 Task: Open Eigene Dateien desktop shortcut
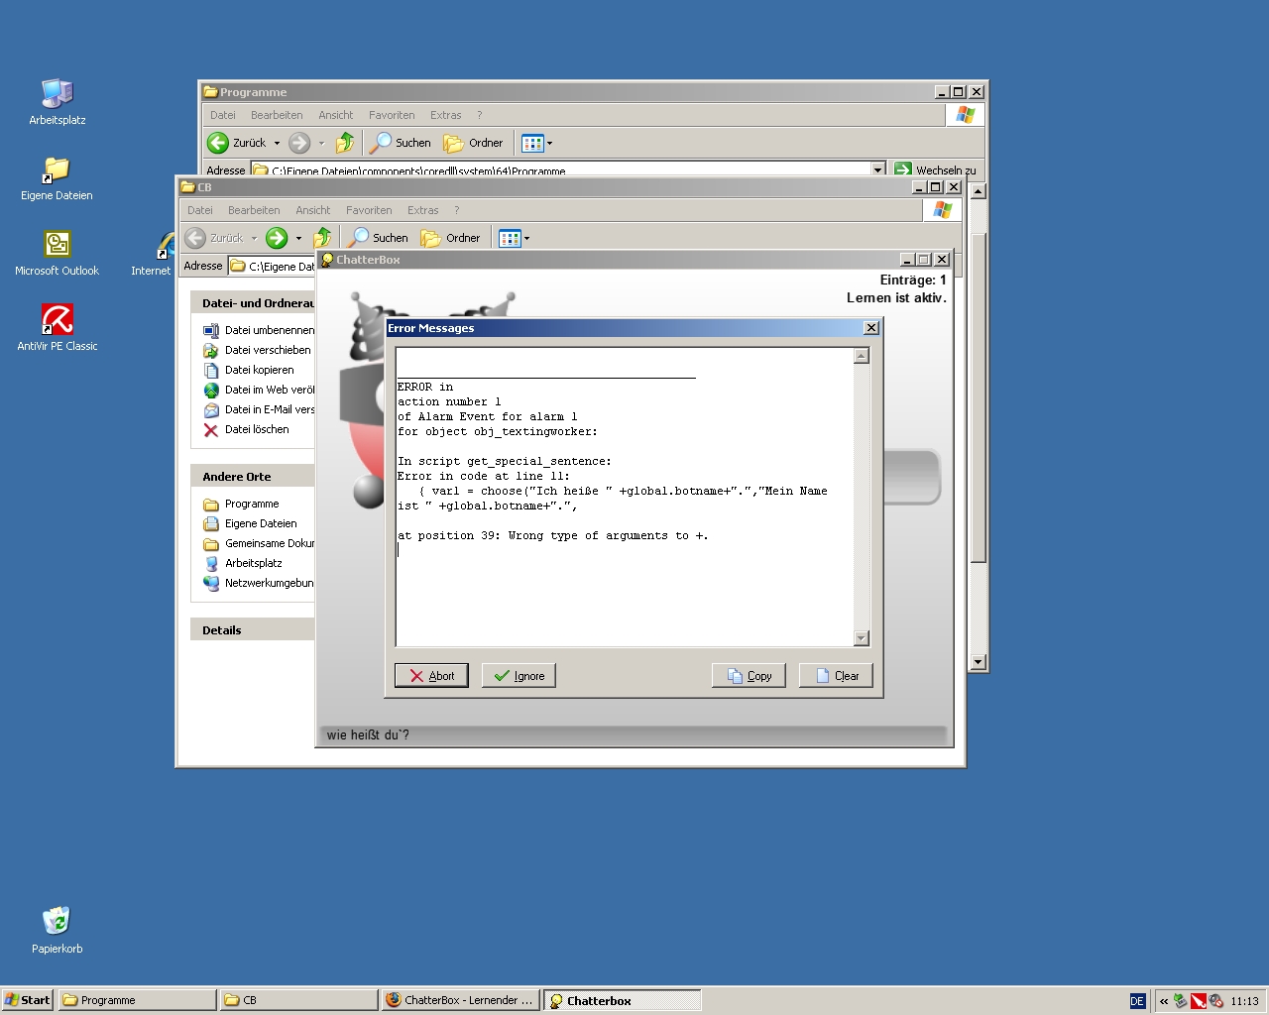(x=57, y=170)
